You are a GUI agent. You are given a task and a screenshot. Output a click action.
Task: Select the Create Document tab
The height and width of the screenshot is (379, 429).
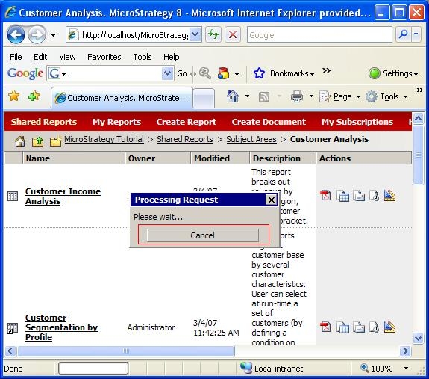coord(269,122)
